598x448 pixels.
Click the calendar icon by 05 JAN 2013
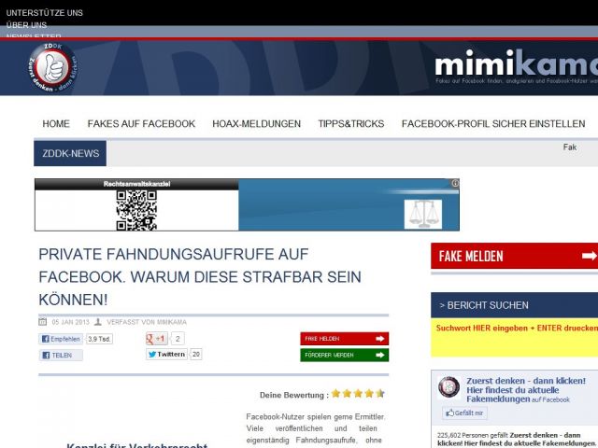click(x=43, y=321)
